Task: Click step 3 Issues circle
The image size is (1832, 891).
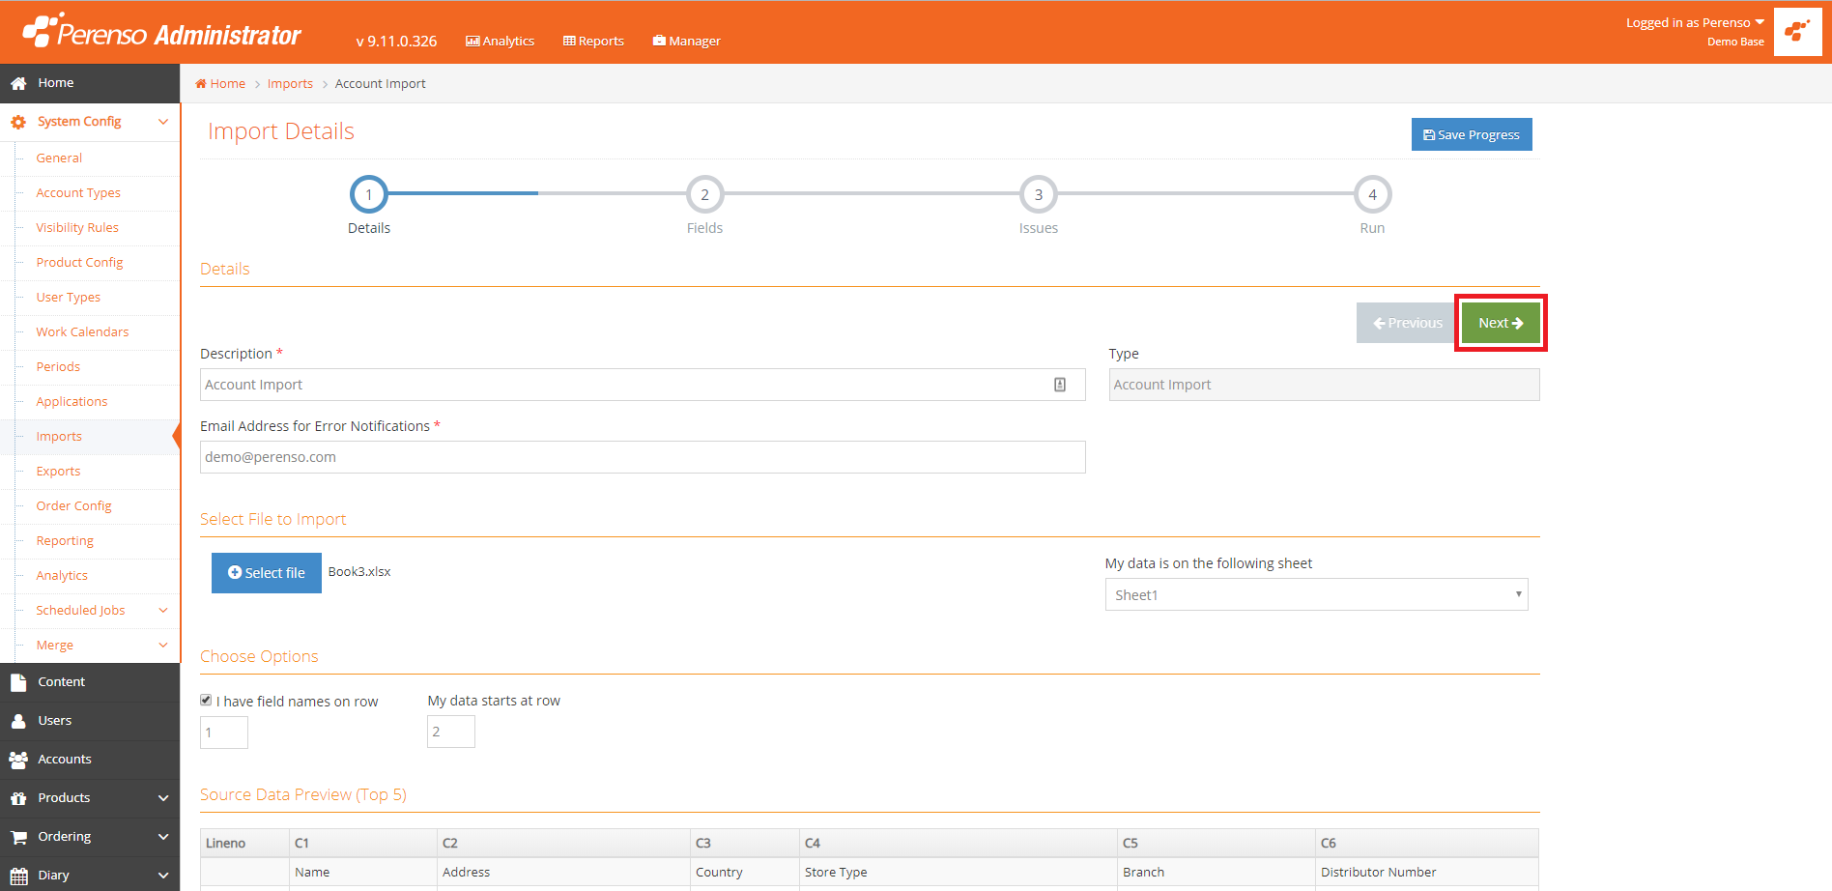Action: 1039,194
